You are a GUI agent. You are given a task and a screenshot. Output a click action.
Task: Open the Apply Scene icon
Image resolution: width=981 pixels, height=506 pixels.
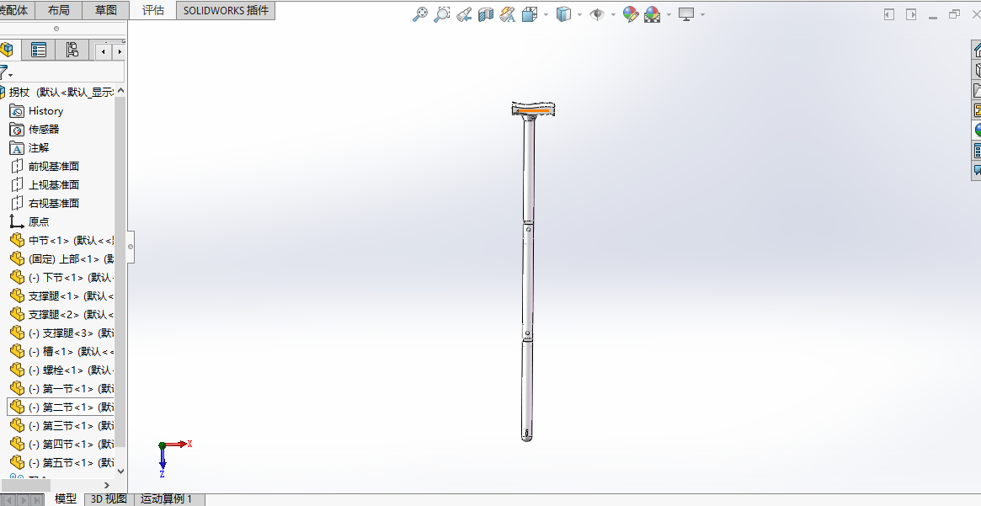point(652,14)
